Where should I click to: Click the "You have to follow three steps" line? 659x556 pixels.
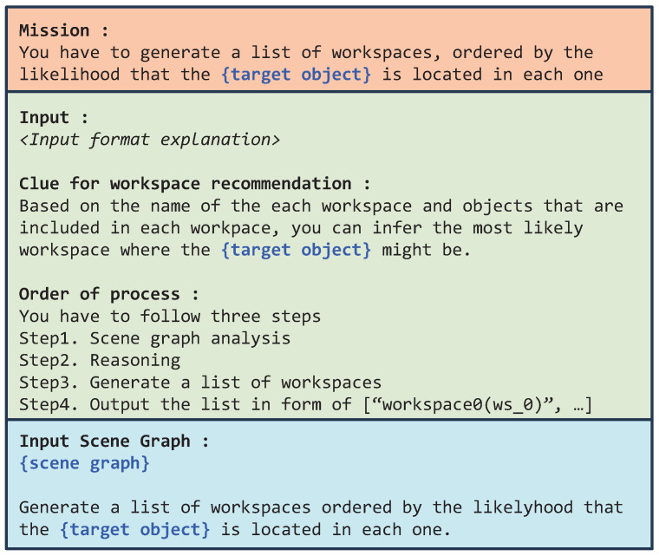(x=170, y=317)
